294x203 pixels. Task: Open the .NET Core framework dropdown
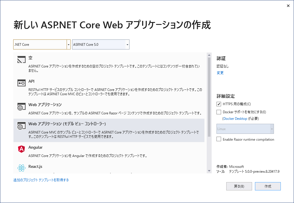pos(68,44)
